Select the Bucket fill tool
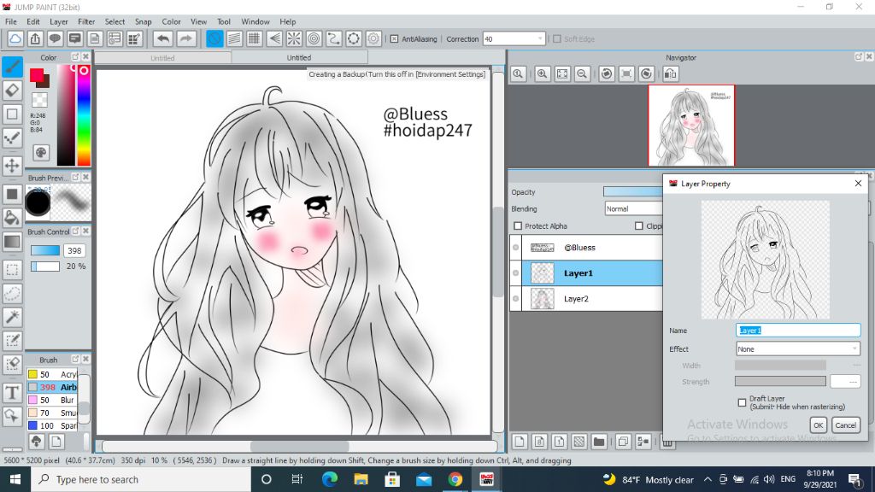This screenshot has height=492, width=875. [x=12, y=218]
